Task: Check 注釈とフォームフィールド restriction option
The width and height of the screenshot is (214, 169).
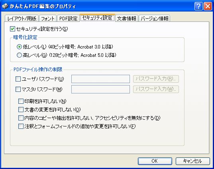Action: coord(21,126)
